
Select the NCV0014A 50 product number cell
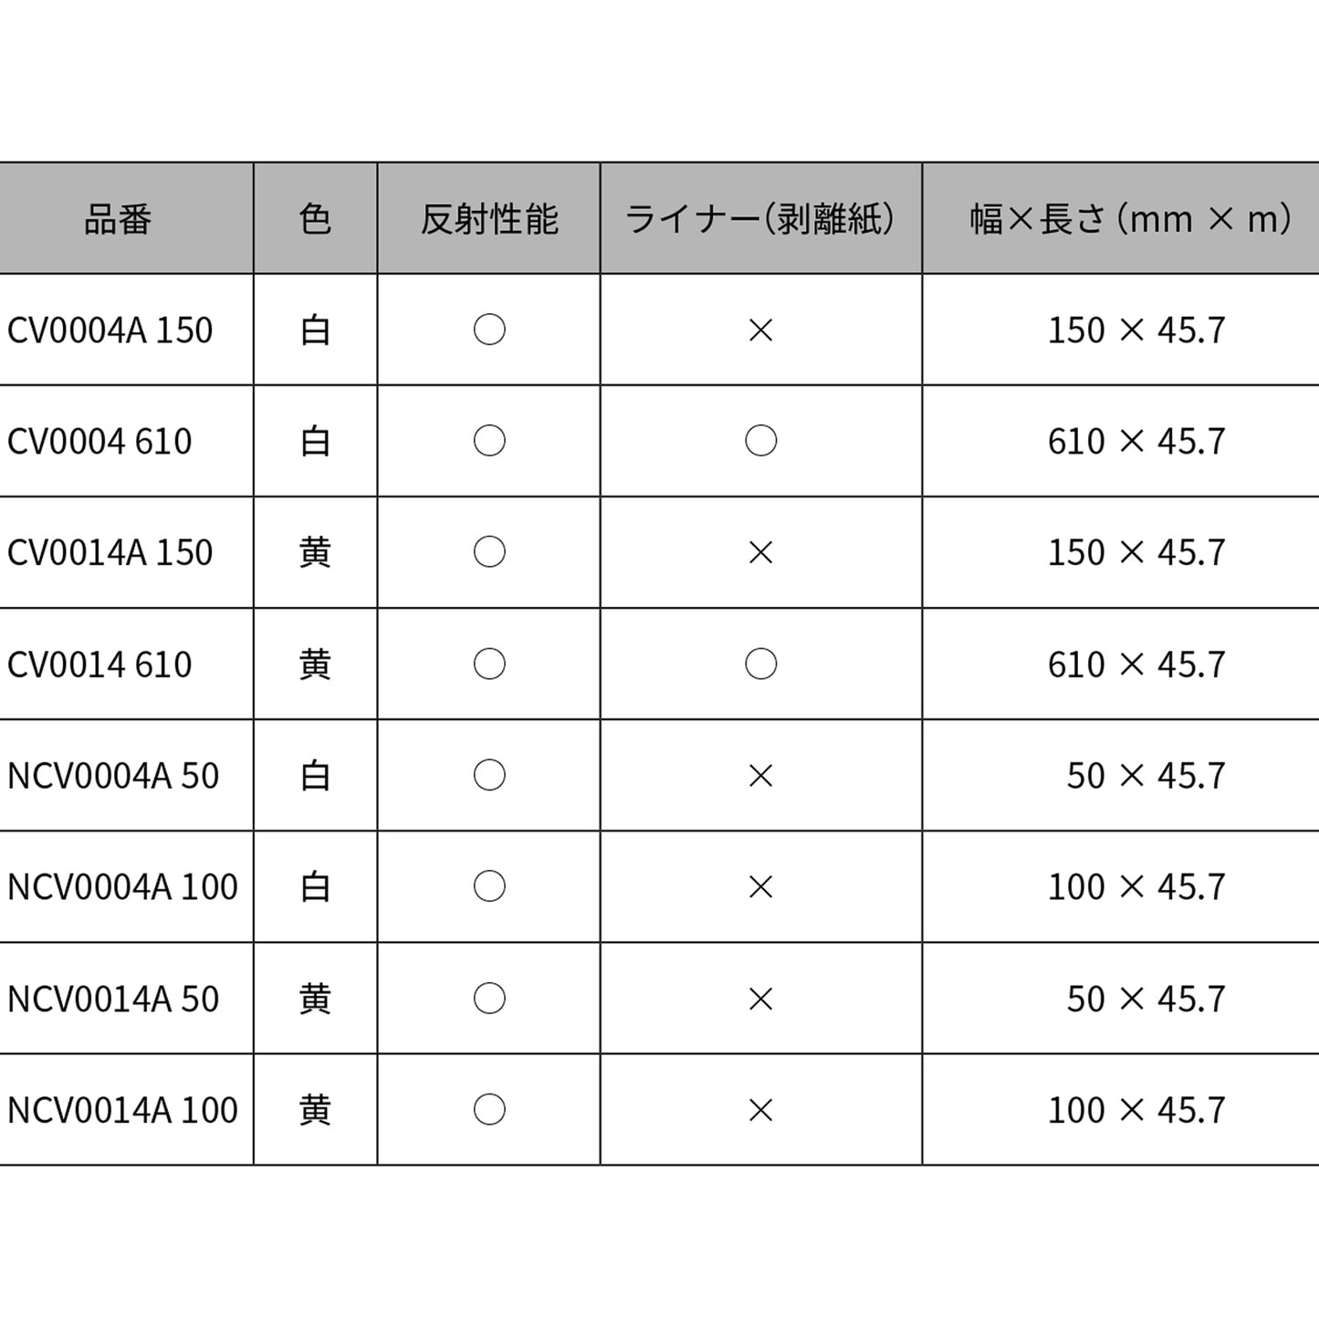(113, 1000)
